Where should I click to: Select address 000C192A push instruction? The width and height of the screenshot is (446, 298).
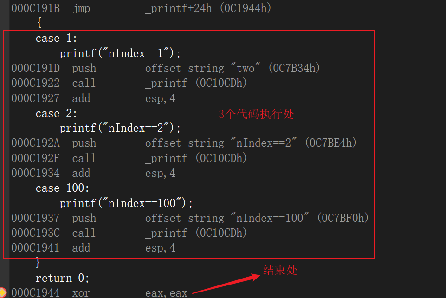point(184,143)
